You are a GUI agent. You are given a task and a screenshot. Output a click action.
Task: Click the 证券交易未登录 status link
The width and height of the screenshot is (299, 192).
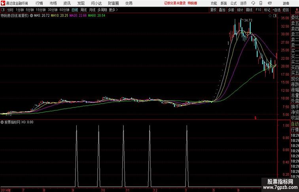tap(175, 3)
